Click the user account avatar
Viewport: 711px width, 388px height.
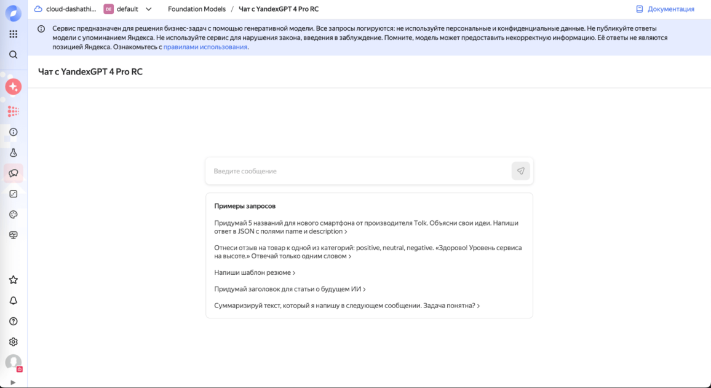click(13, 362)
